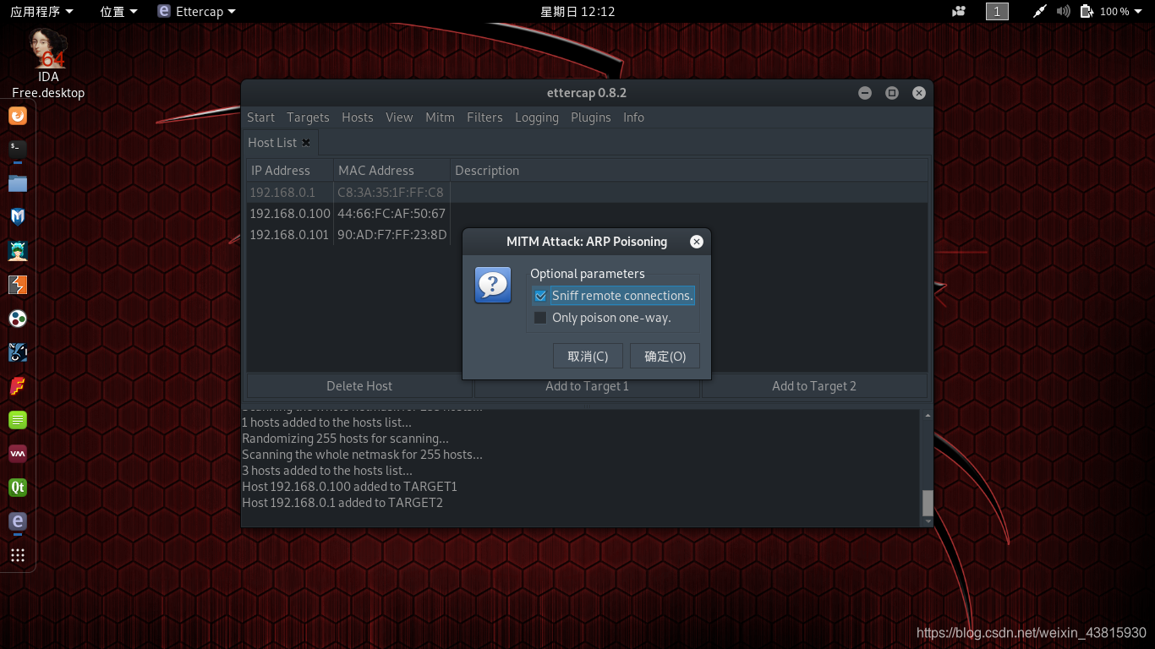Viewport: 1155px width, 649px height.
Task: Show all applications grid
Action: click(x=18, y=555)
